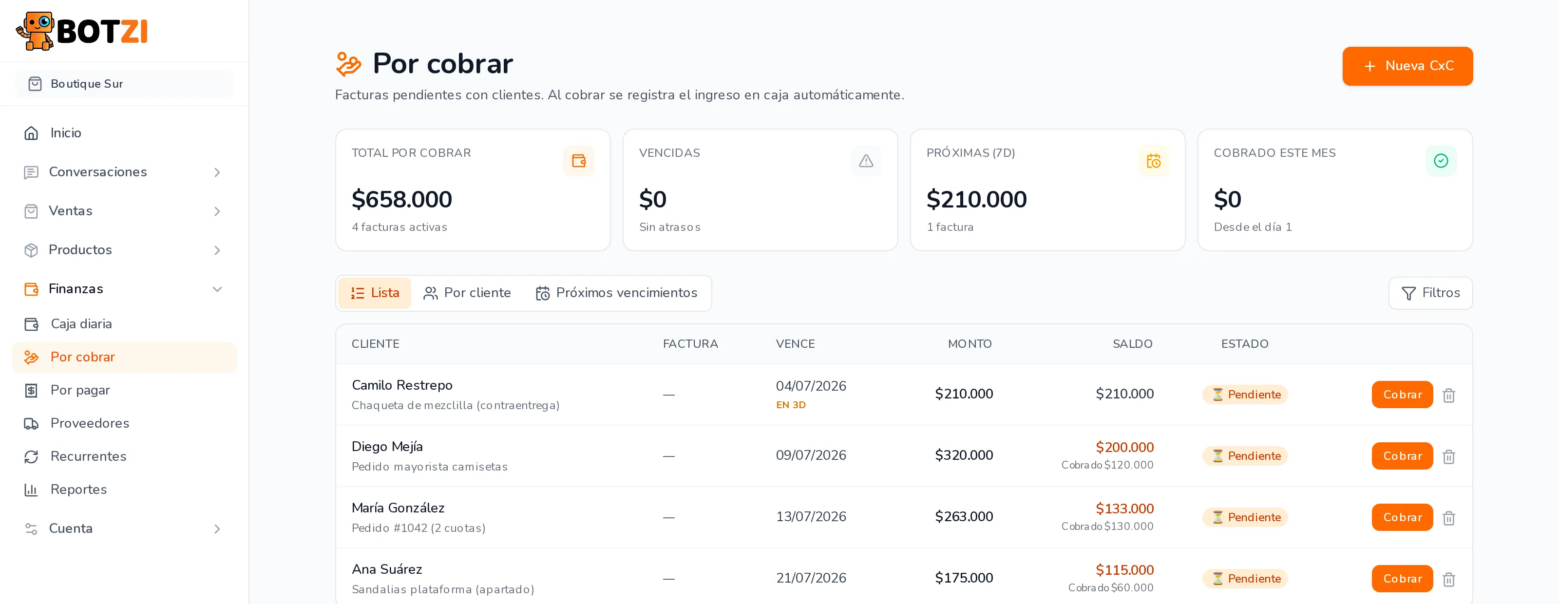The image size is (1559, 604).
Task: Go to Inicio in the sidebar
Action: [124, 133]
